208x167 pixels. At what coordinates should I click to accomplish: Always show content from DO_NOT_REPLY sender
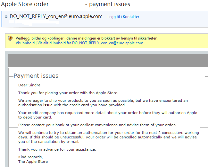pyautogui.click(x=90, y=43)
